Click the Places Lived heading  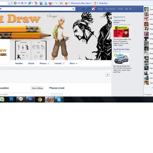click(x=57, y=88)
